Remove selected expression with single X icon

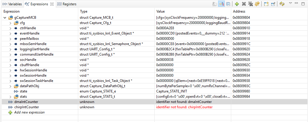(244, 4)
